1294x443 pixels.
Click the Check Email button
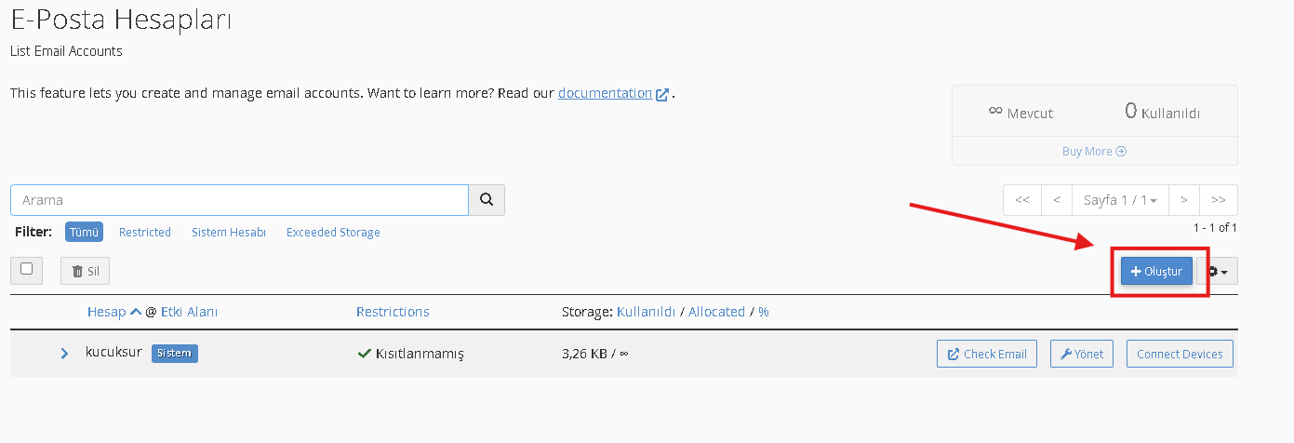pyautogui.click(x=986, y=354)
